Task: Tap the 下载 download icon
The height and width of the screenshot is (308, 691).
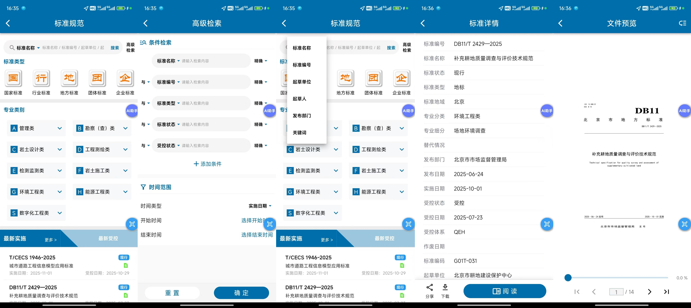Action: (x=445, y=290)
